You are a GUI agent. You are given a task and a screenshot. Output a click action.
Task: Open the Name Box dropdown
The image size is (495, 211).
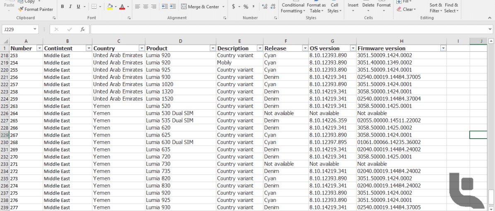[35, 29]
